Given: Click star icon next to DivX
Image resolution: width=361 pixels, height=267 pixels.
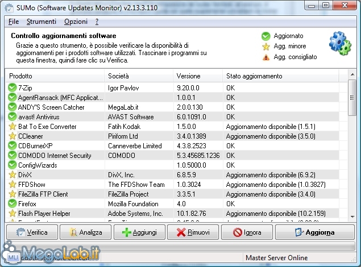Looking at the screenshot, I should (x=12, y=174).
